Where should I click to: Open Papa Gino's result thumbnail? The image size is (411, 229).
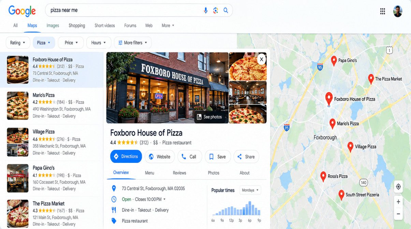[x=18, y=178]
